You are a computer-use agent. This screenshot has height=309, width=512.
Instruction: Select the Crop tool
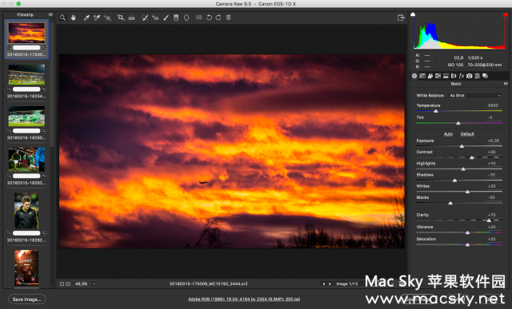click(x=121, y=18)
